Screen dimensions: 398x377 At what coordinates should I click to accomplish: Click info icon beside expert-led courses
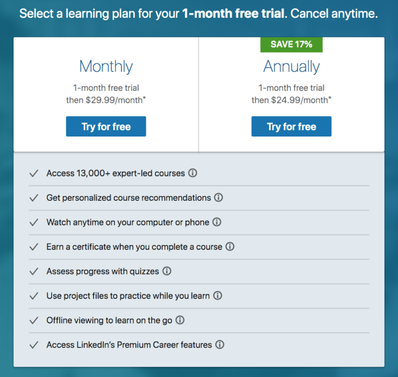193,173
